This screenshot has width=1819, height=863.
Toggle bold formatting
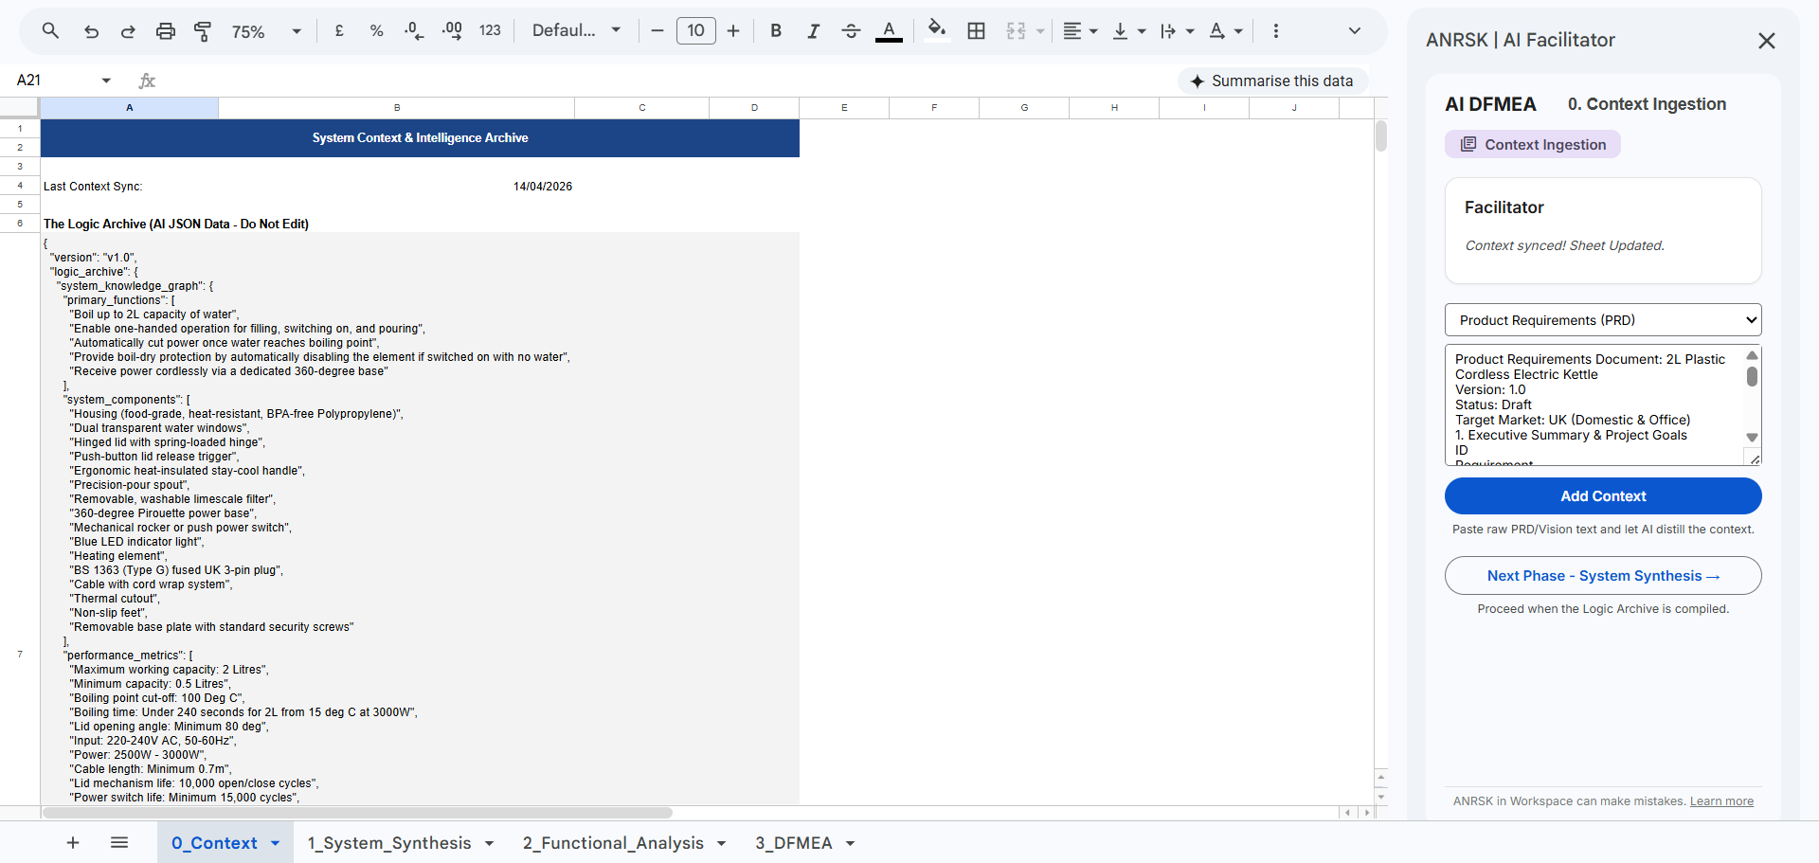[775, 30]
